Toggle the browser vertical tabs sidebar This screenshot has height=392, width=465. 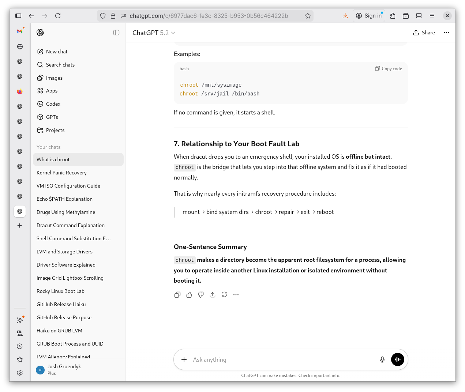tap(18, 16)
